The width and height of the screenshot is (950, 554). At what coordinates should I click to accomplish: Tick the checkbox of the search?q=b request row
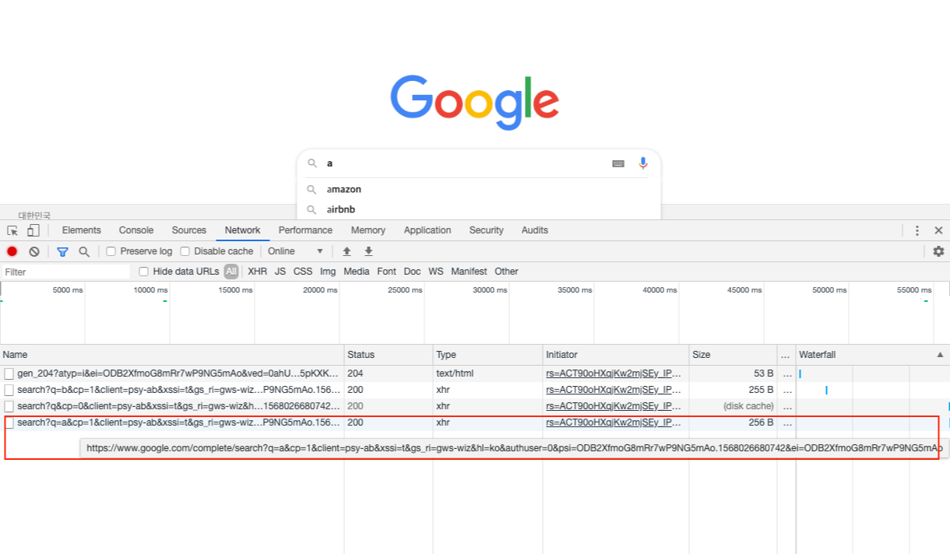coord(9,390)
